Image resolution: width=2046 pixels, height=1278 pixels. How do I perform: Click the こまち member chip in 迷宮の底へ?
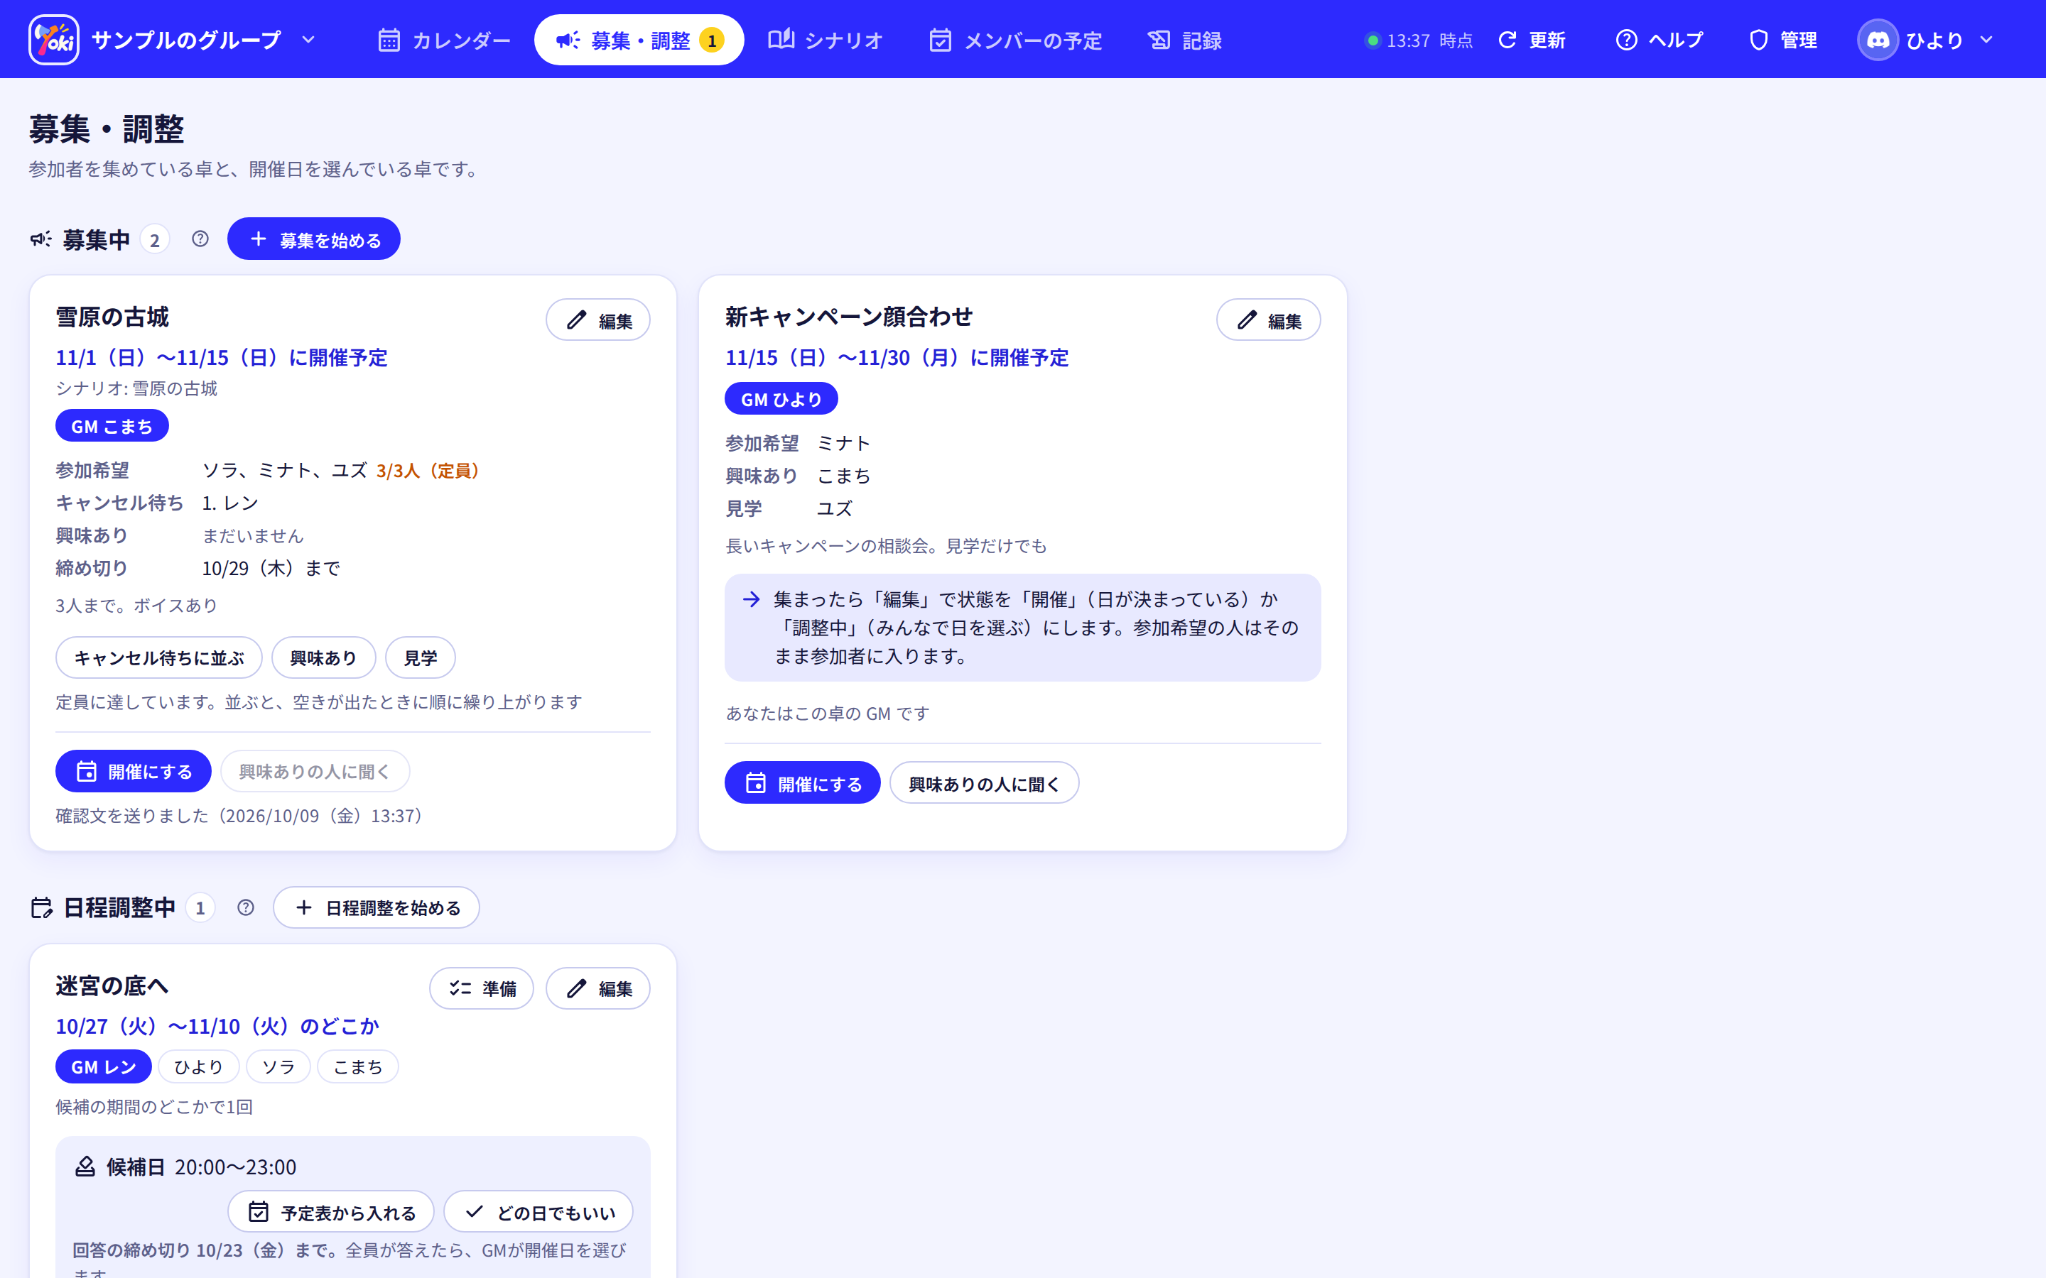(x=357, y=1066)
